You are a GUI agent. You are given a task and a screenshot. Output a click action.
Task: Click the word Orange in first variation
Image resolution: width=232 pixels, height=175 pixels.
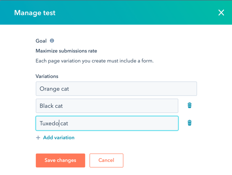click(50, 89)
